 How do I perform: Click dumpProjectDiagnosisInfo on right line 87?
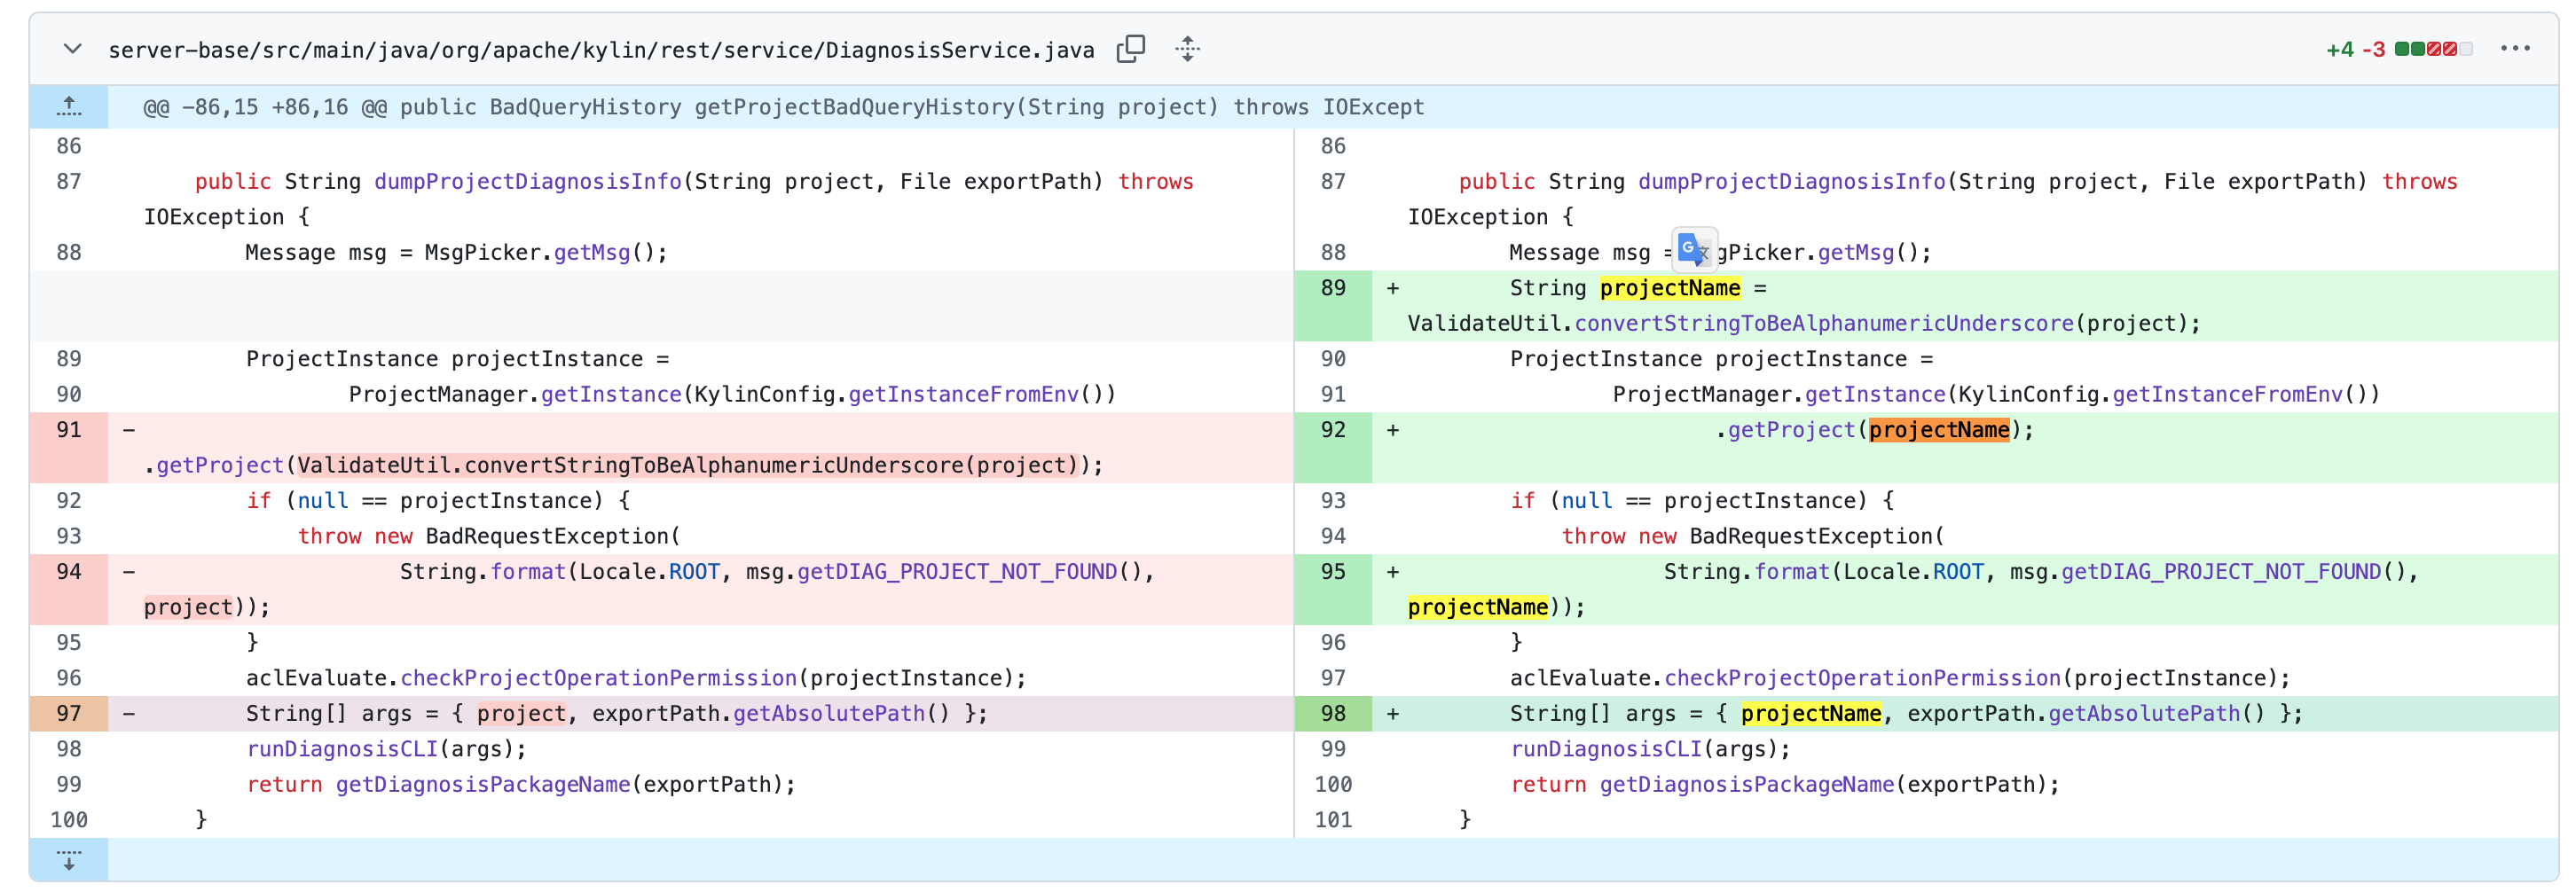click(1792, 182)
